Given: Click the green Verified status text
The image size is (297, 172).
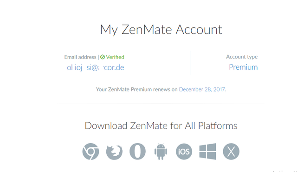Looking at the screenshot, I should pos(115,57).
